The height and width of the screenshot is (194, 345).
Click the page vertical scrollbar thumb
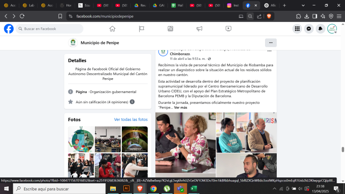(x=343, y=150)
